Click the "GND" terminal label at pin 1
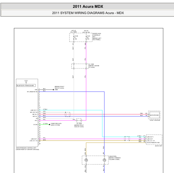Viewport: 174px width, 173px height. coord(36,90)
